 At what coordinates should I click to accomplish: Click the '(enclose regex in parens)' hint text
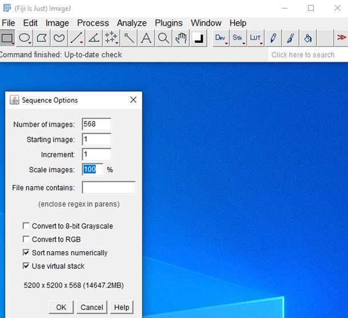pyautogui.click(x=79, y=204)
